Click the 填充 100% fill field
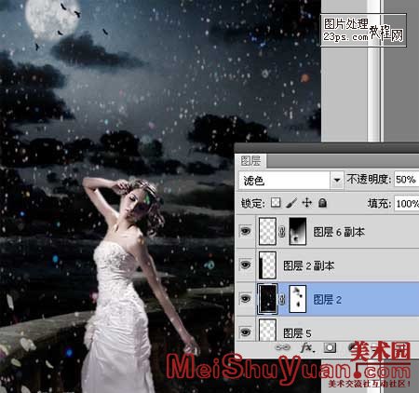419x393 pixels. [407, 204]
